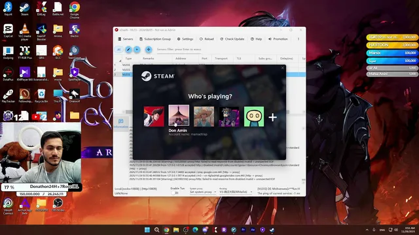Choose the red anime-character Steam profile
Image resolution: width=419 pixels, height=235 pixels.
click(154, 116)
